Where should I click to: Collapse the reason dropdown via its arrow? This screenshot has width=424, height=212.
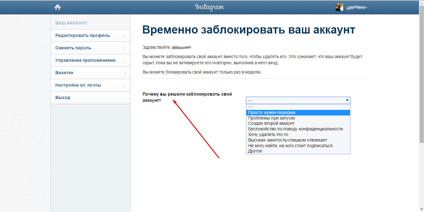[x=347, y=100]
